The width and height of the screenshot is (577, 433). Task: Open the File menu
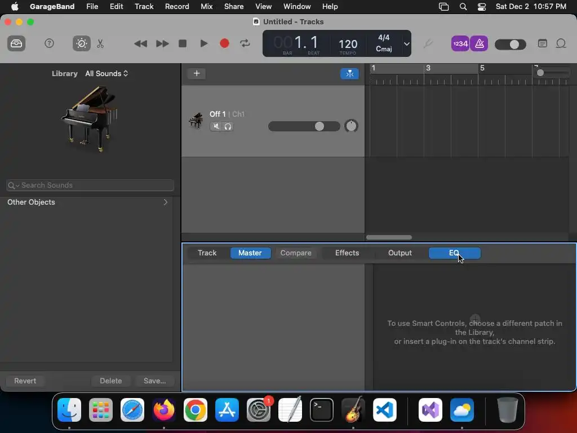pyautogui.click(x=92, y=6)
